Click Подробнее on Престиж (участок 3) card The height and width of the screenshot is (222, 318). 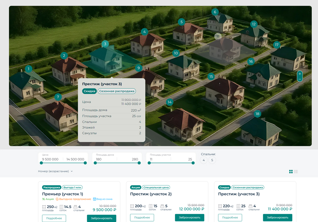point(230,218)
